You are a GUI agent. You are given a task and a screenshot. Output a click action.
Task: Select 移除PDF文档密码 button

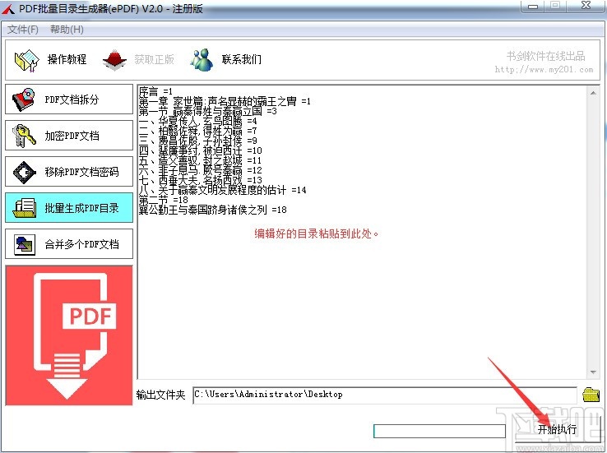pyautogui.click(x=69, y=171)
